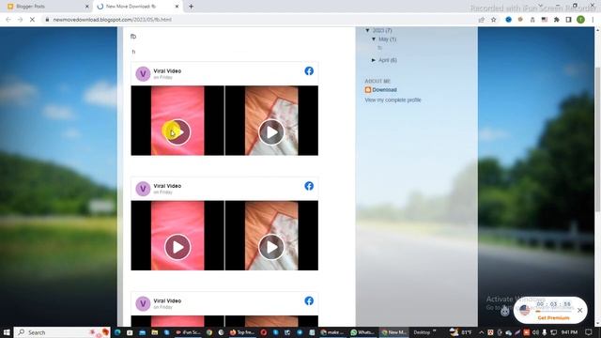
Task: Play the pink video in the second post
Action: (177, 247)
